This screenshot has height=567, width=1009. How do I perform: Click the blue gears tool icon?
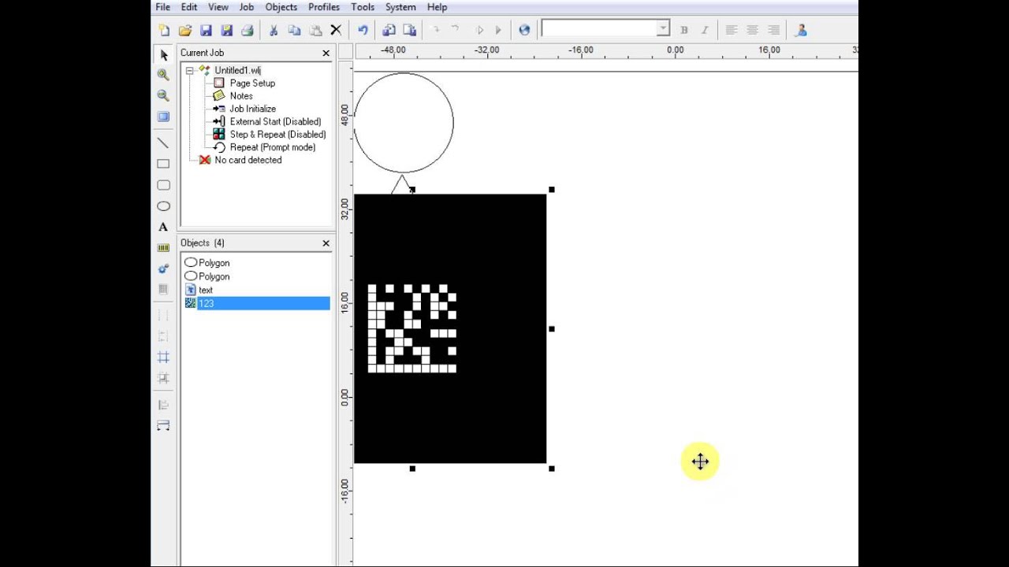click(x=163, y=269)
